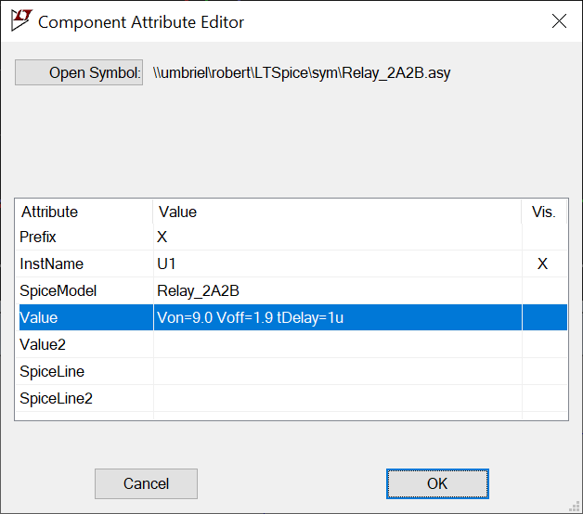Click the empty SpiceLine value cell
The width and height of the screenshot is (583, 514).
(336, 371)
